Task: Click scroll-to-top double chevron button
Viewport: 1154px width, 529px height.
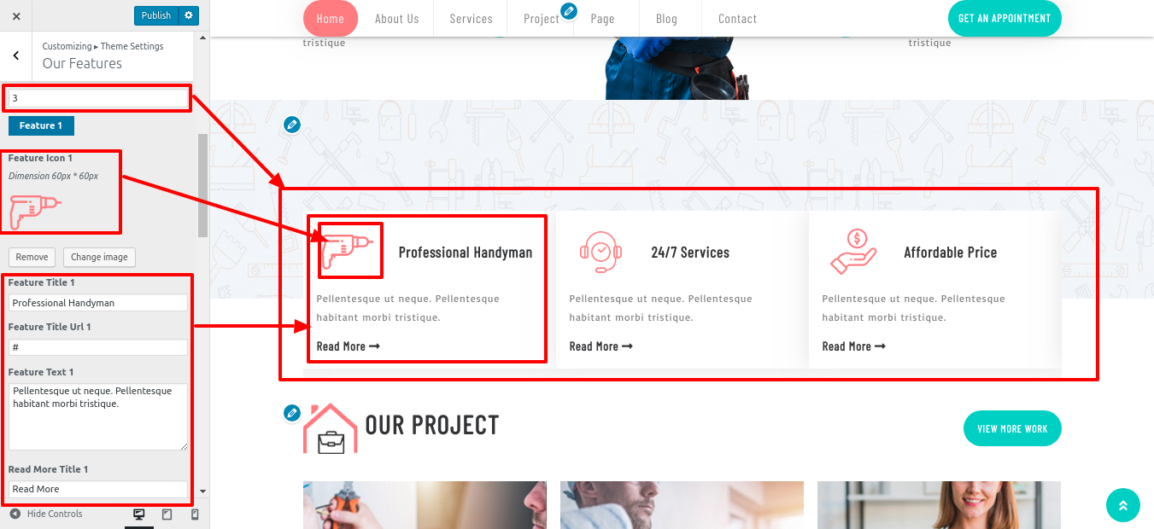Action: [x=1123, y=505]
